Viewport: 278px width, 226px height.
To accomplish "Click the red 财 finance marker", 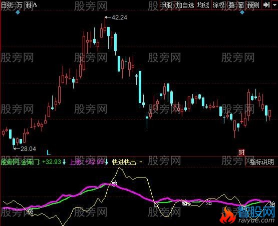I will click(x=241, y=152).
